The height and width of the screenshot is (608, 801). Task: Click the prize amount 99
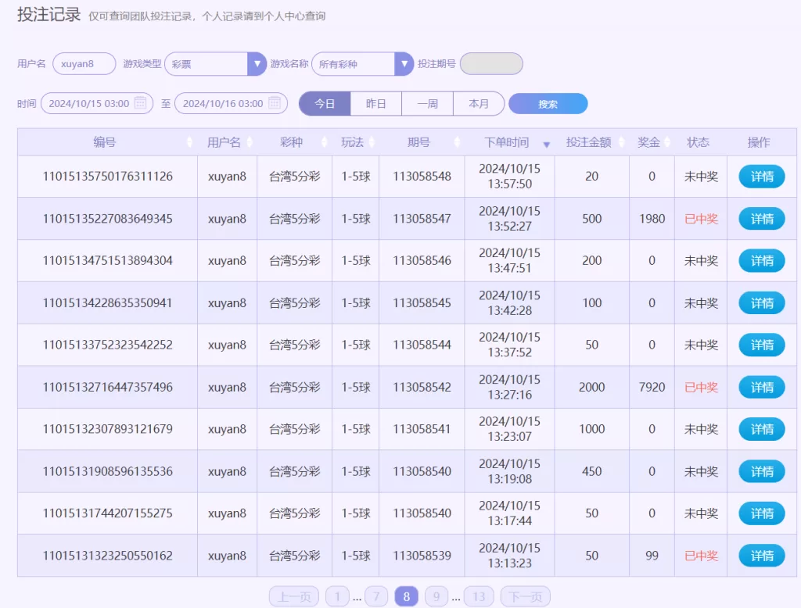(x=652, y=556)
